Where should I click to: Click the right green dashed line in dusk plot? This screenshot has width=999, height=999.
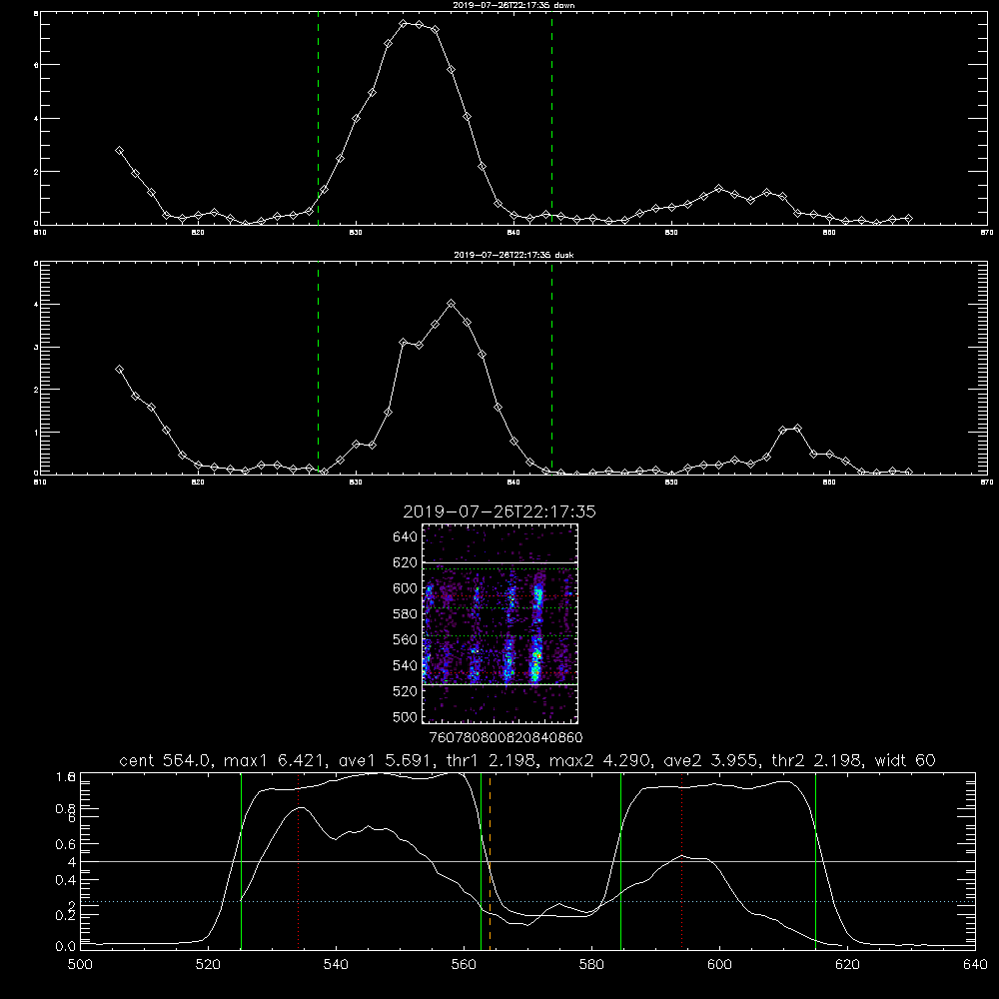(x=551, y=368)
